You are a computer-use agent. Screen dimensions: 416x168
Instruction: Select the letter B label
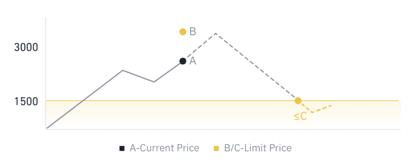tap(193, 31)
